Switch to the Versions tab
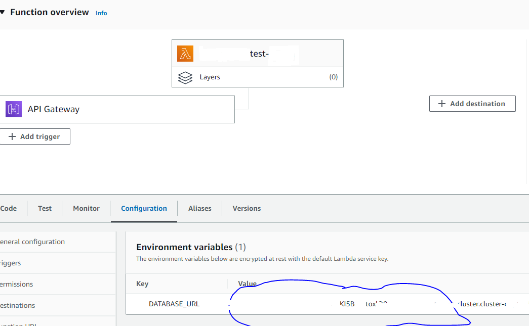The width and height of the screenshot is (529, 326). point(247,208)
